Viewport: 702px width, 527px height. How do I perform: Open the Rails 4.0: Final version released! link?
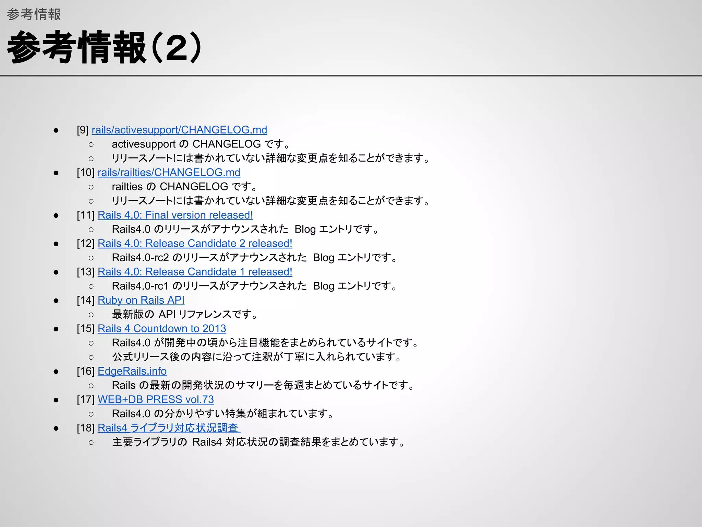pos(175,215)
